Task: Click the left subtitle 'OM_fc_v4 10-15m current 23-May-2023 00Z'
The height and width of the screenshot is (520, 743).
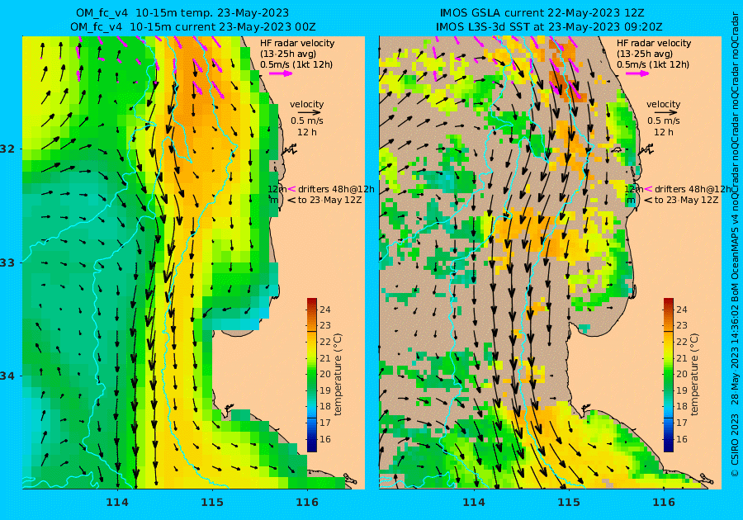Action: (x=193, y=27)
